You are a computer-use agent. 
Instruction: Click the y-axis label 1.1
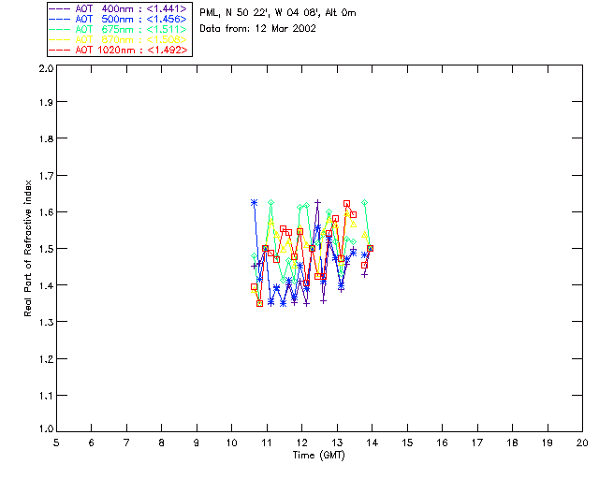point(46,396)
